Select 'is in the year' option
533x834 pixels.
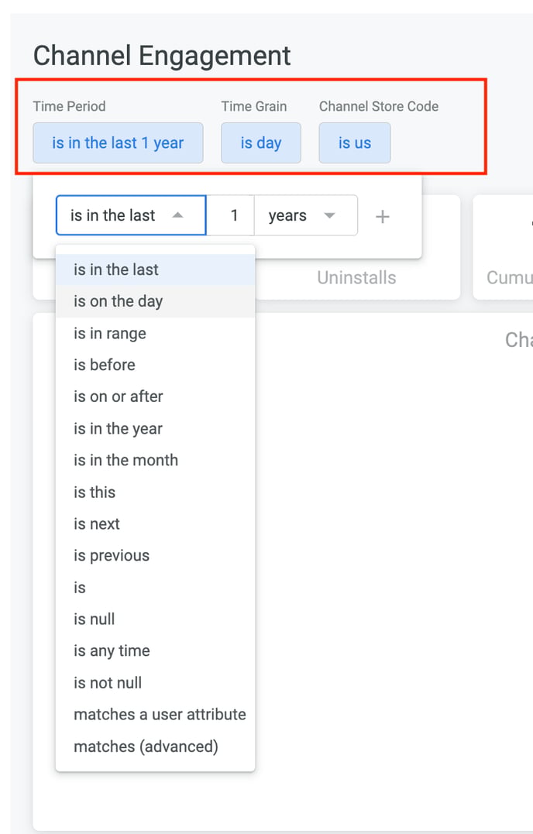pyautogui.click(x=118, y=428)
